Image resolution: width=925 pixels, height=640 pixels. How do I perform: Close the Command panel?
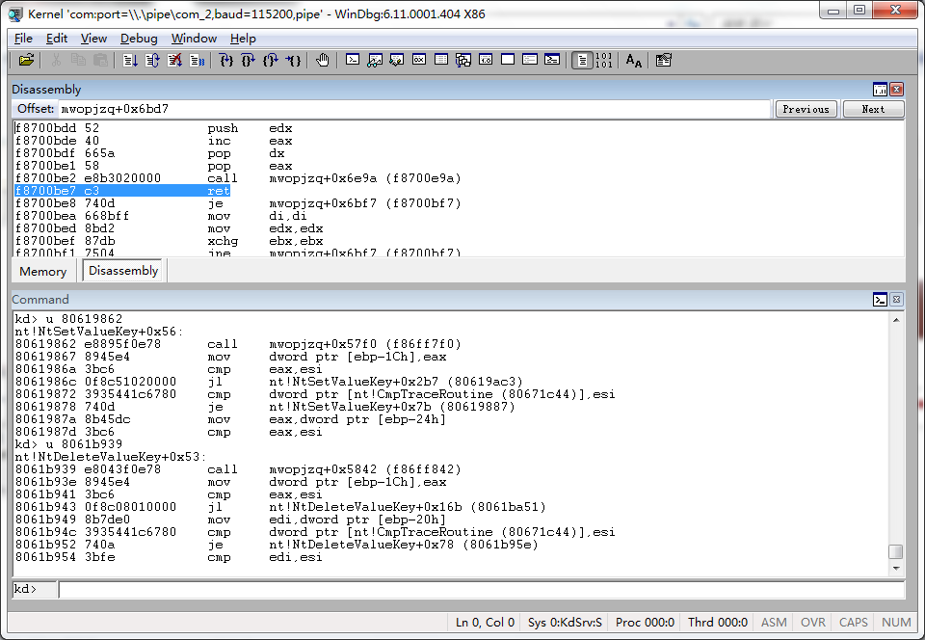coord(897,300)
